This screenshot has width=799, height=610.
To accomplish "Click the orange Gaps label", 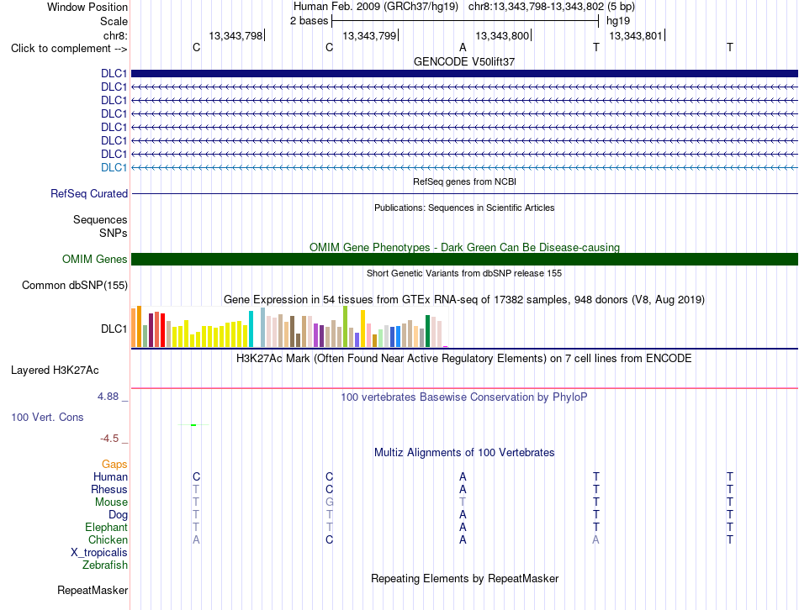I will 114,465.
